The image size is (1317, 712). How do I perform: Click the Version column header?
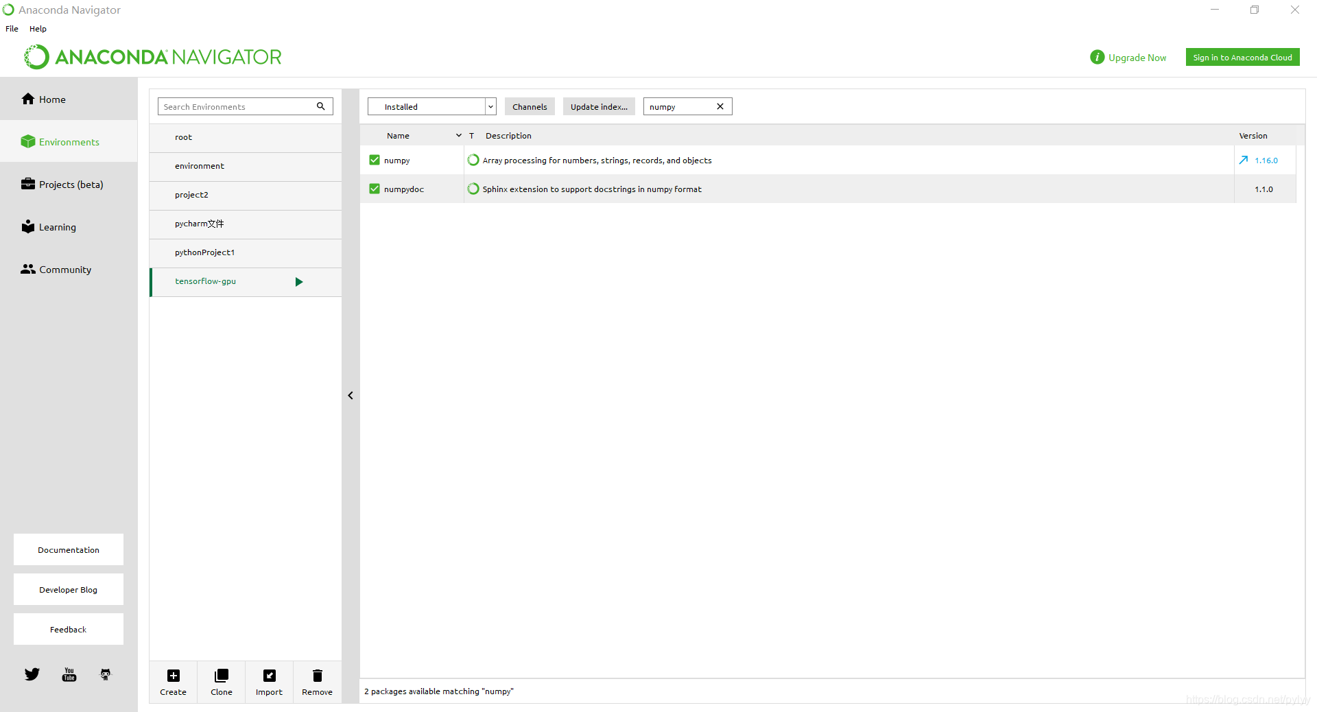coord(1253,136)
